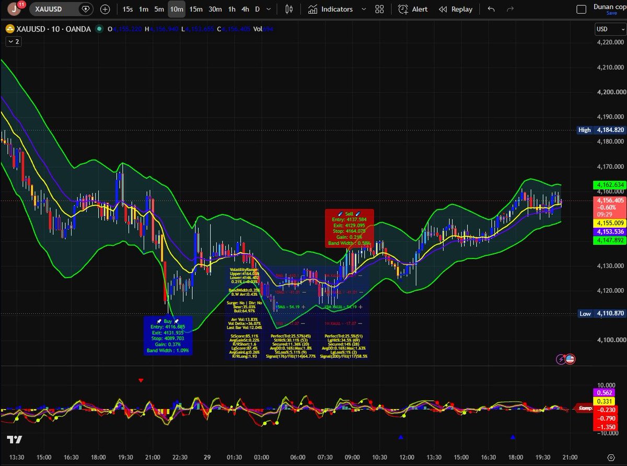Switch to the 1m timeframe
The image size is (627, 466).
pos(144,9)
